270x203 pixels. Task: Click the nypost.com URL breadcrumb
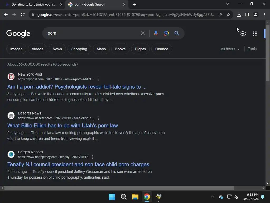click(56, 79)
